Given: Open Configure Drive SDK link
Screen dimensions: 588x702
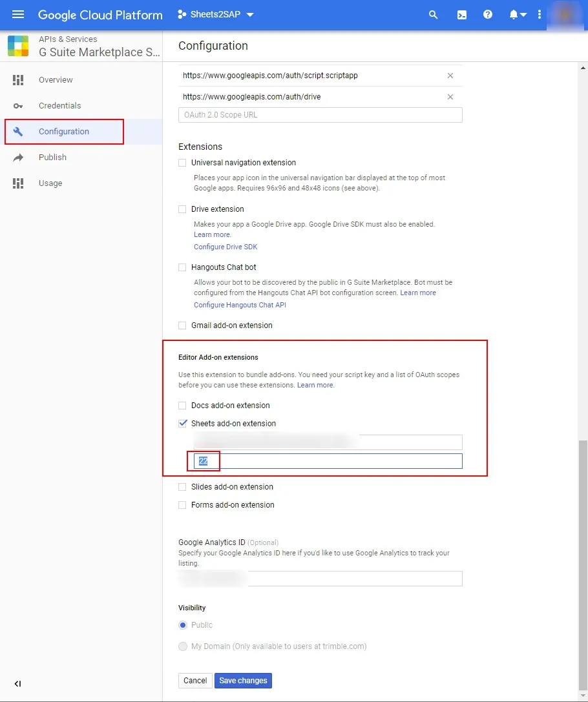Looking at the screenshot, I should click(x=226, y=247).
